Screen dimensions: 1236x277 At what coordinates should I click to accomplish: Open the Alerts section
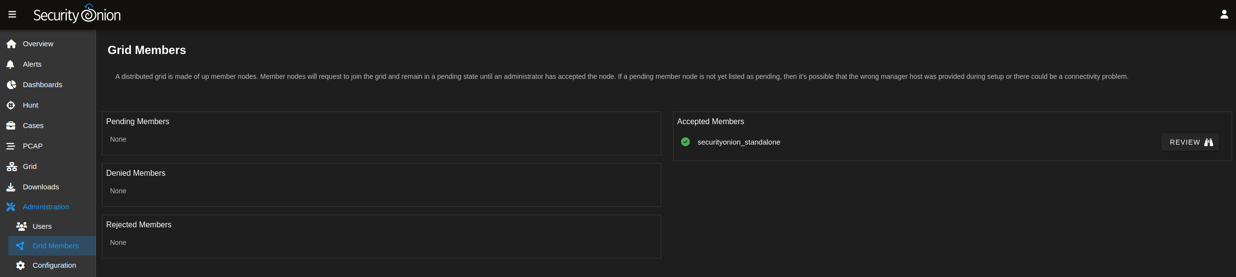pos(48,64)
